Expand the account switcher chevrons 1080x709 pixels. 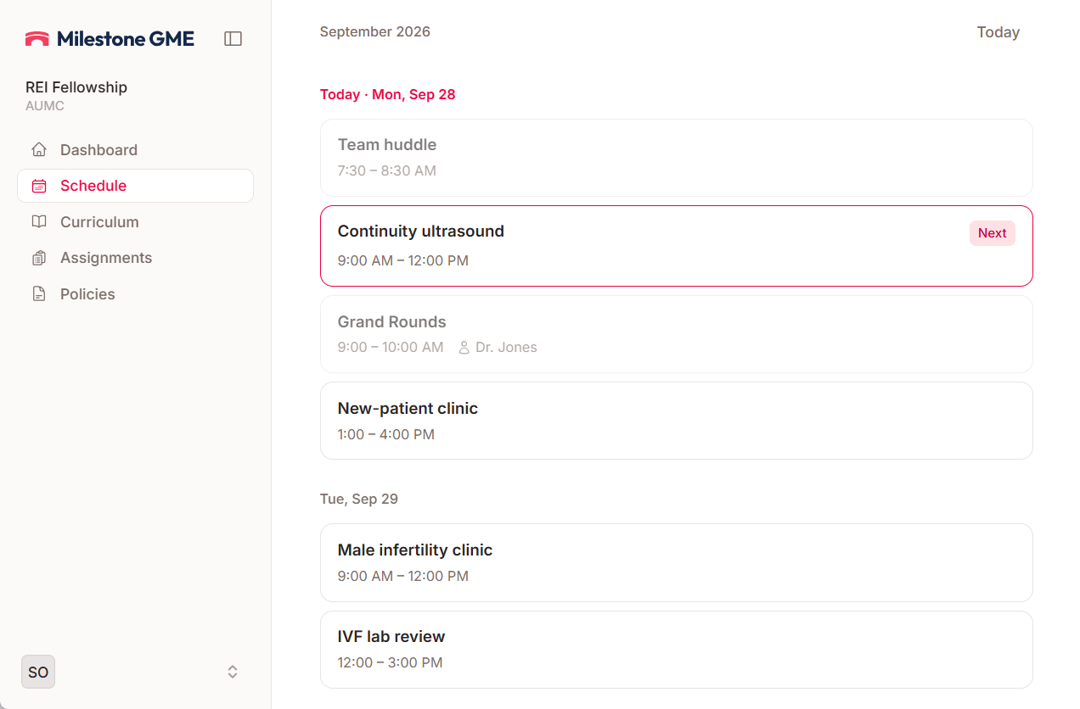point(233,672)
